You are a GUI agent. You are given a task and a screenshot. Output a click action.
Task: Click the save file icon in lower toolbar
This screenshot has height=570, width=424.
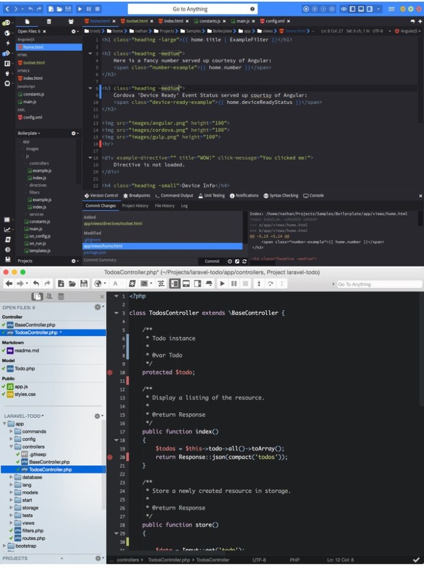84,283
